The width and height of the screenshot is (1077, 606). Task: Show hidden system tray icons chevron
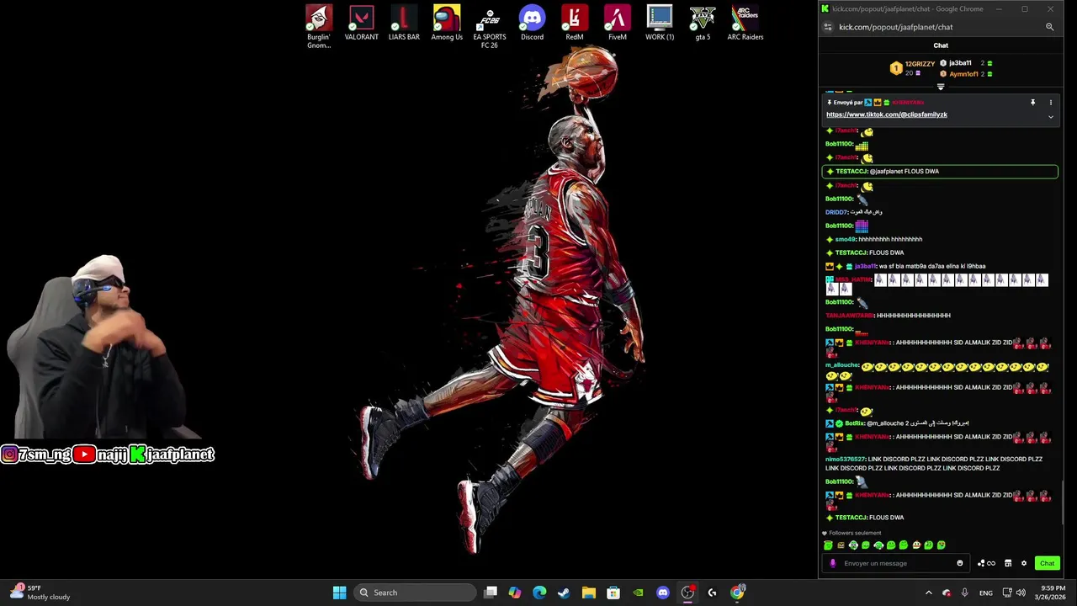click(928, 593)
